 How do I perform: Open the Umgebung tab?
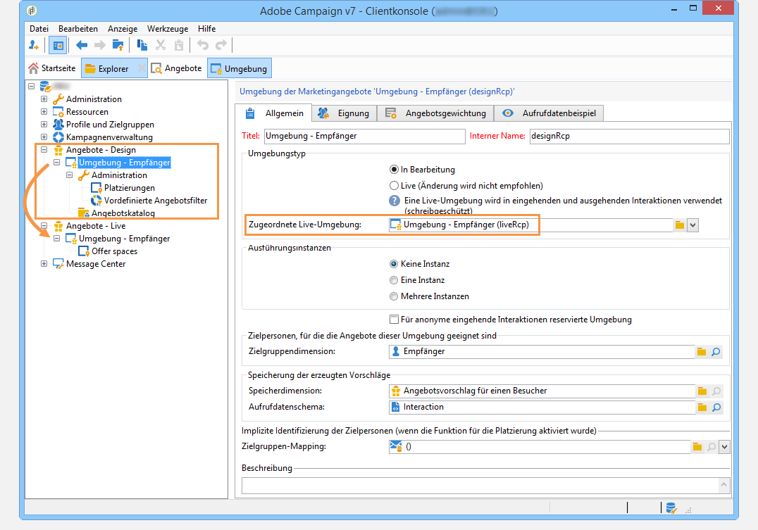[240, 68]
